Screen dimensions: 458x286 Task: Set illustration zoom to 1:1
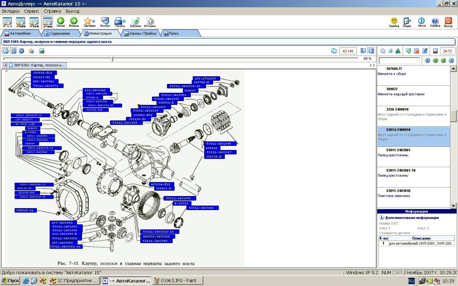(7, 22)
